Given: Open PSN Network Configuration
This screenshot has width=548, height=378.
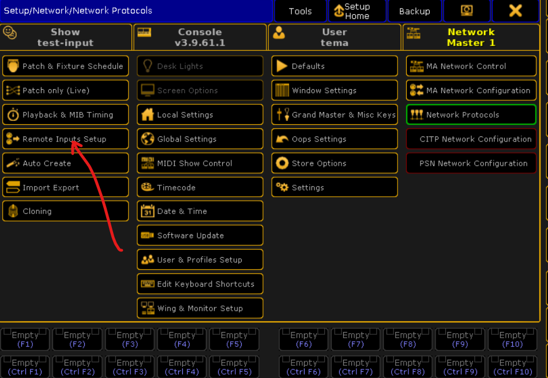Looking at the screenshot, I should (x=471, y=163).
